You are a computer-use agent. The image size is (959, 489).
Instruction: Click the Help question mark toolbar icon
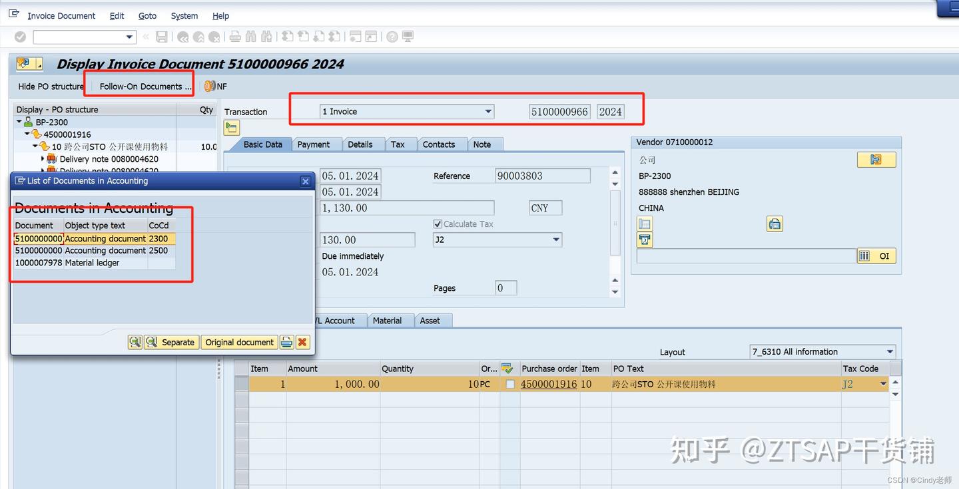pos(392,37)
